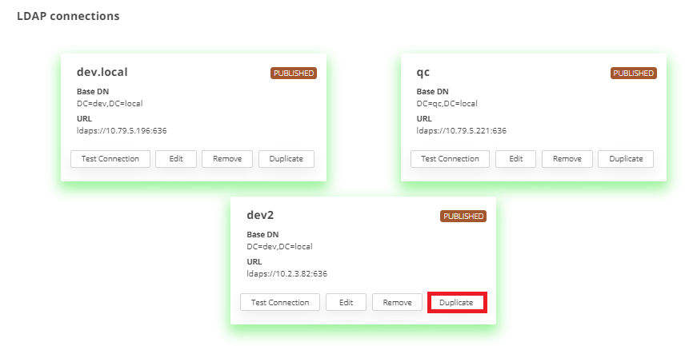Select the dev2 card title
This screenshot has height=346, width=697.
(x=260, y=215)
